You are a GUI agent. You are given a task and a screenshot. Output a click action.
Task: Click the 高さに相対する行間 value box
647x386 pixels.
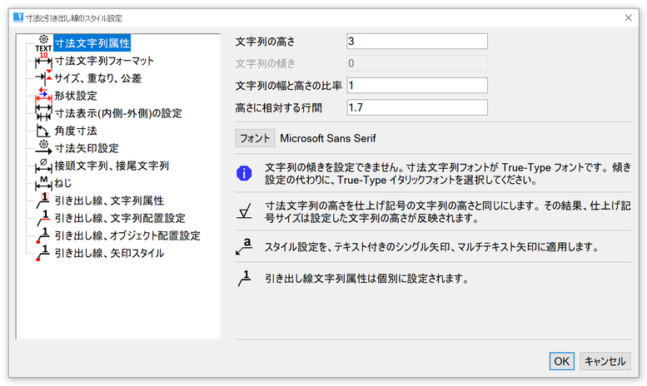[x=416, y=107]
